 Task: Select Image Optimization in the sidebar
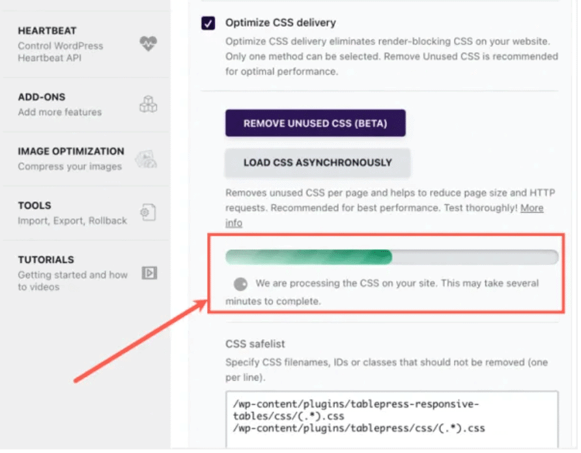(x=71, y=158)
